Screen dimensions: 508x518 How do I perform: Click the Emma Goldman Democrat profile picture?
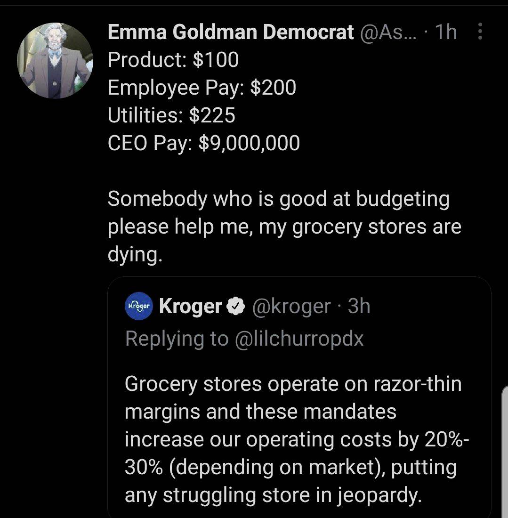[55, 59]
